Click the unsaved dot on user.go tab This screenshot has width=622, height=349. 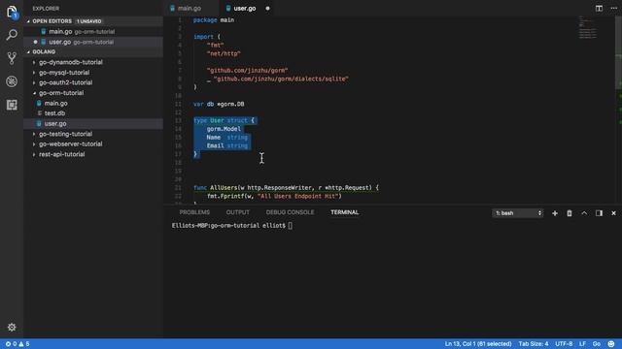click(268, 9)
